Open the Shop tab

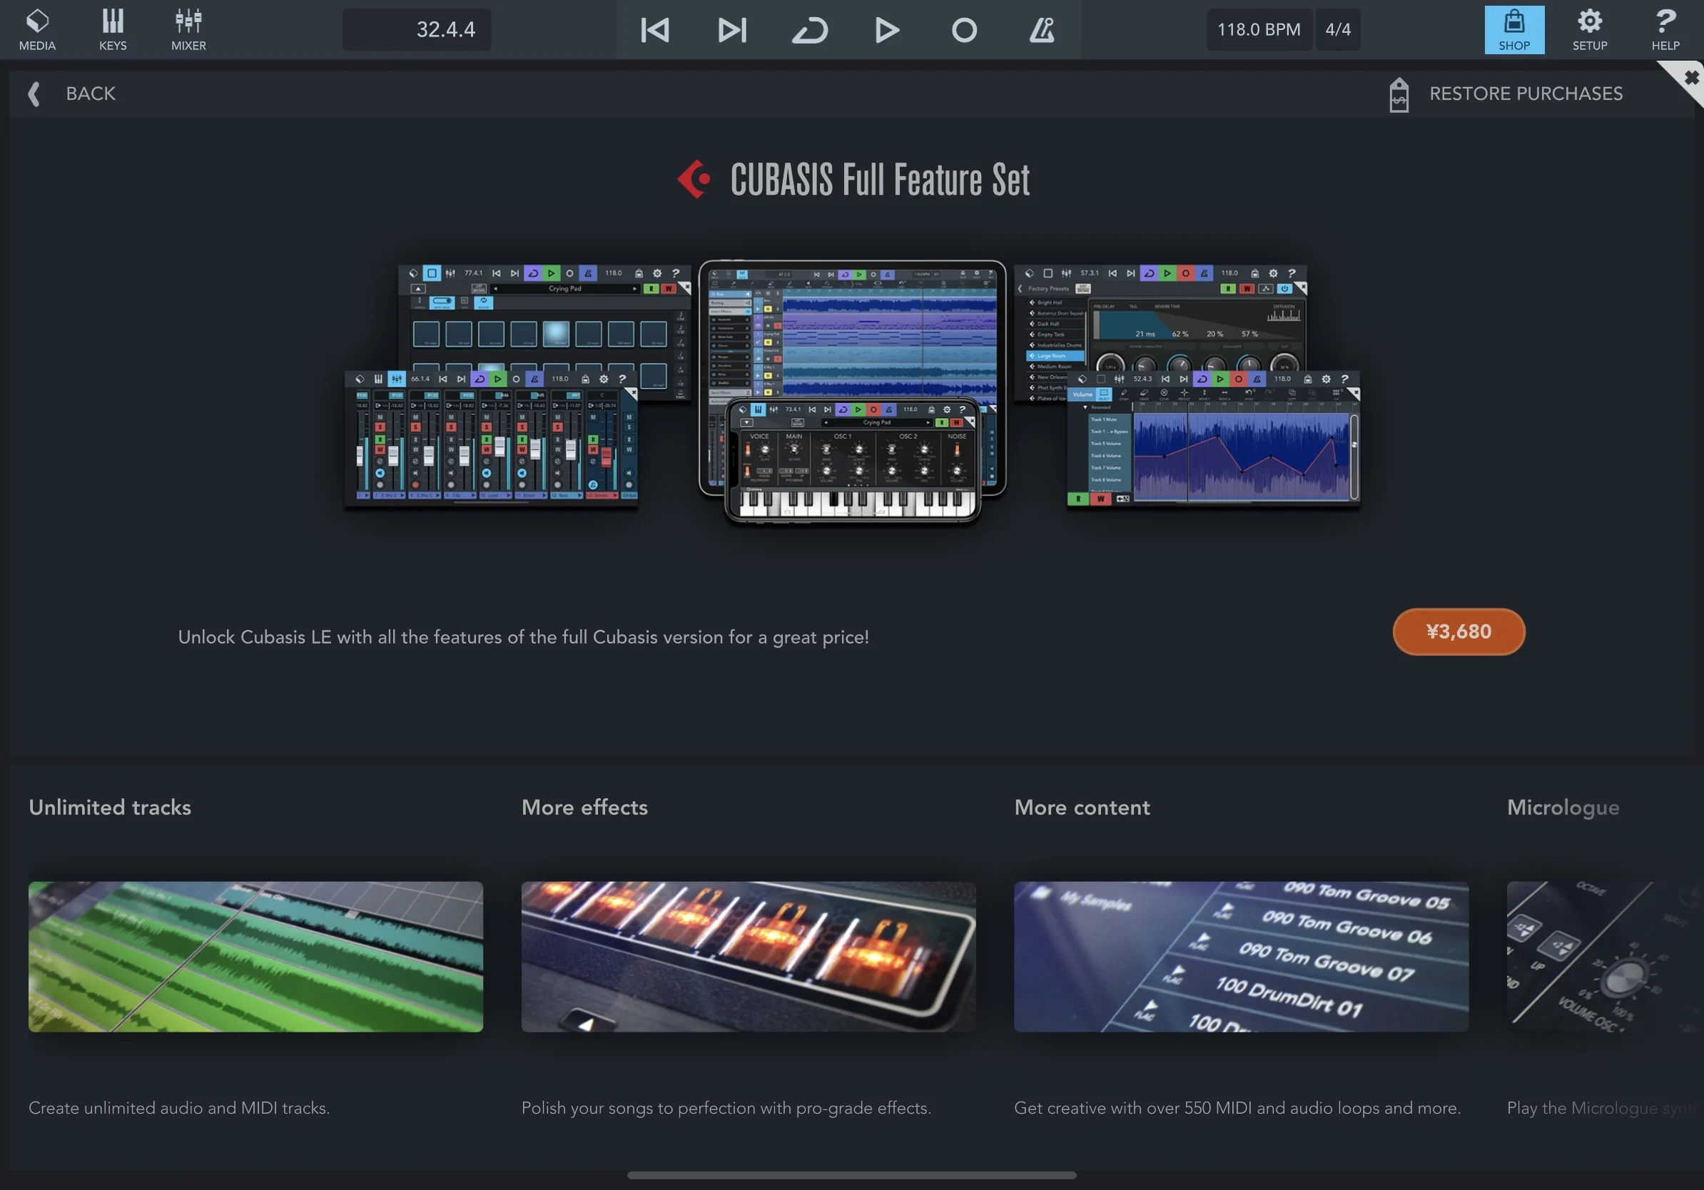point(1514,30)
